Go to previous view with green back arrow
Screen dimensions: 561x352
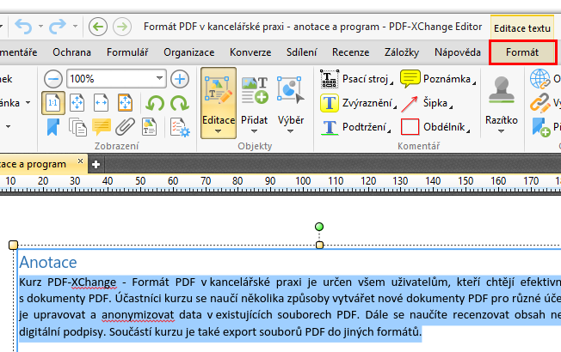(x=98, y=27)
